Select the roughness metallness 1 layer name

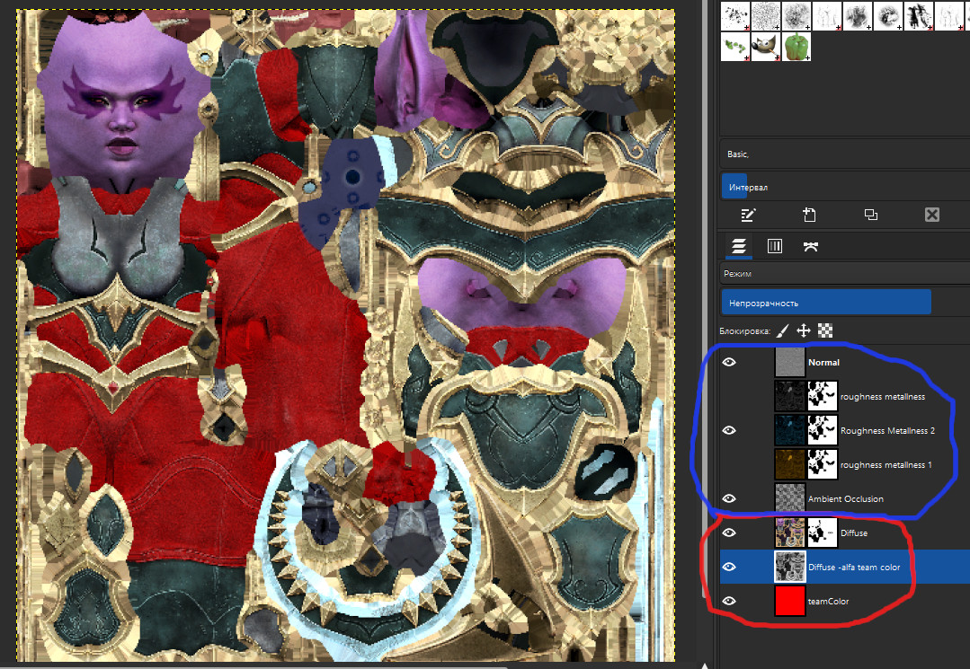pos(885,464)
